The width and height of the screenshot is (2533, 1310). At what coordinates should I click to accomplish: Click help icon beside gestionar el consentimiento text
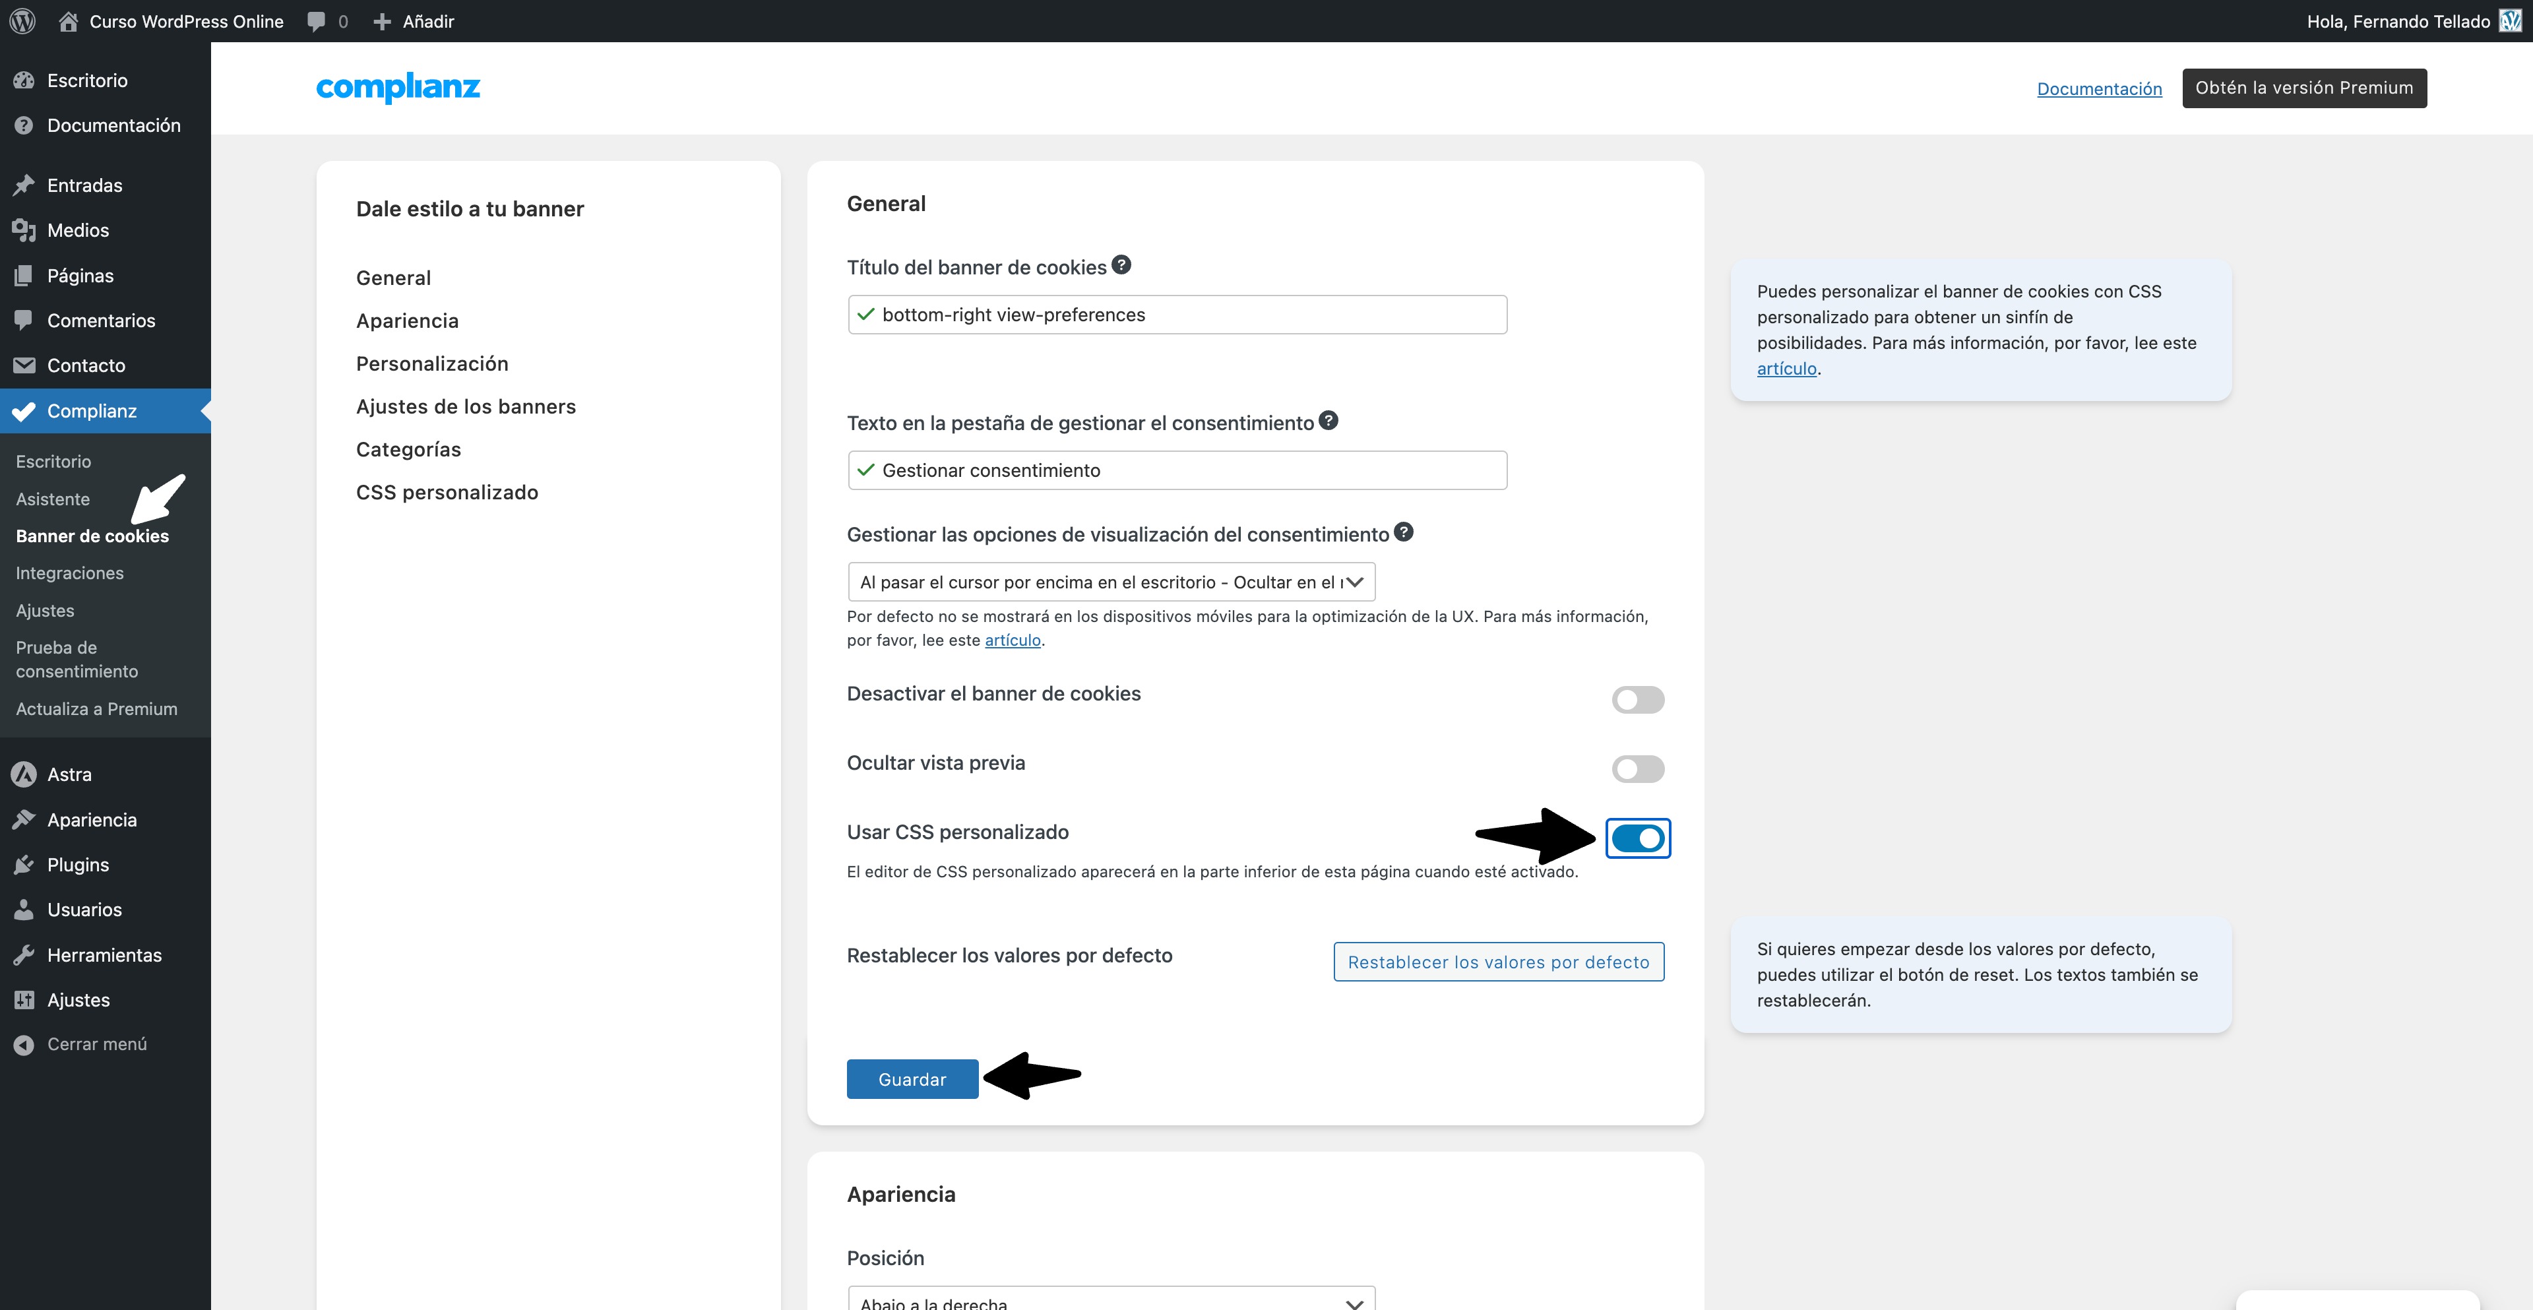1327,421
